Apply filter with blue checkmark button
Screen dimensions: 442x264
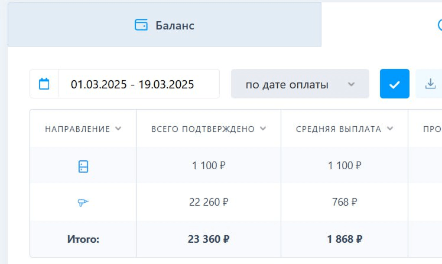[x=394, y=84]
